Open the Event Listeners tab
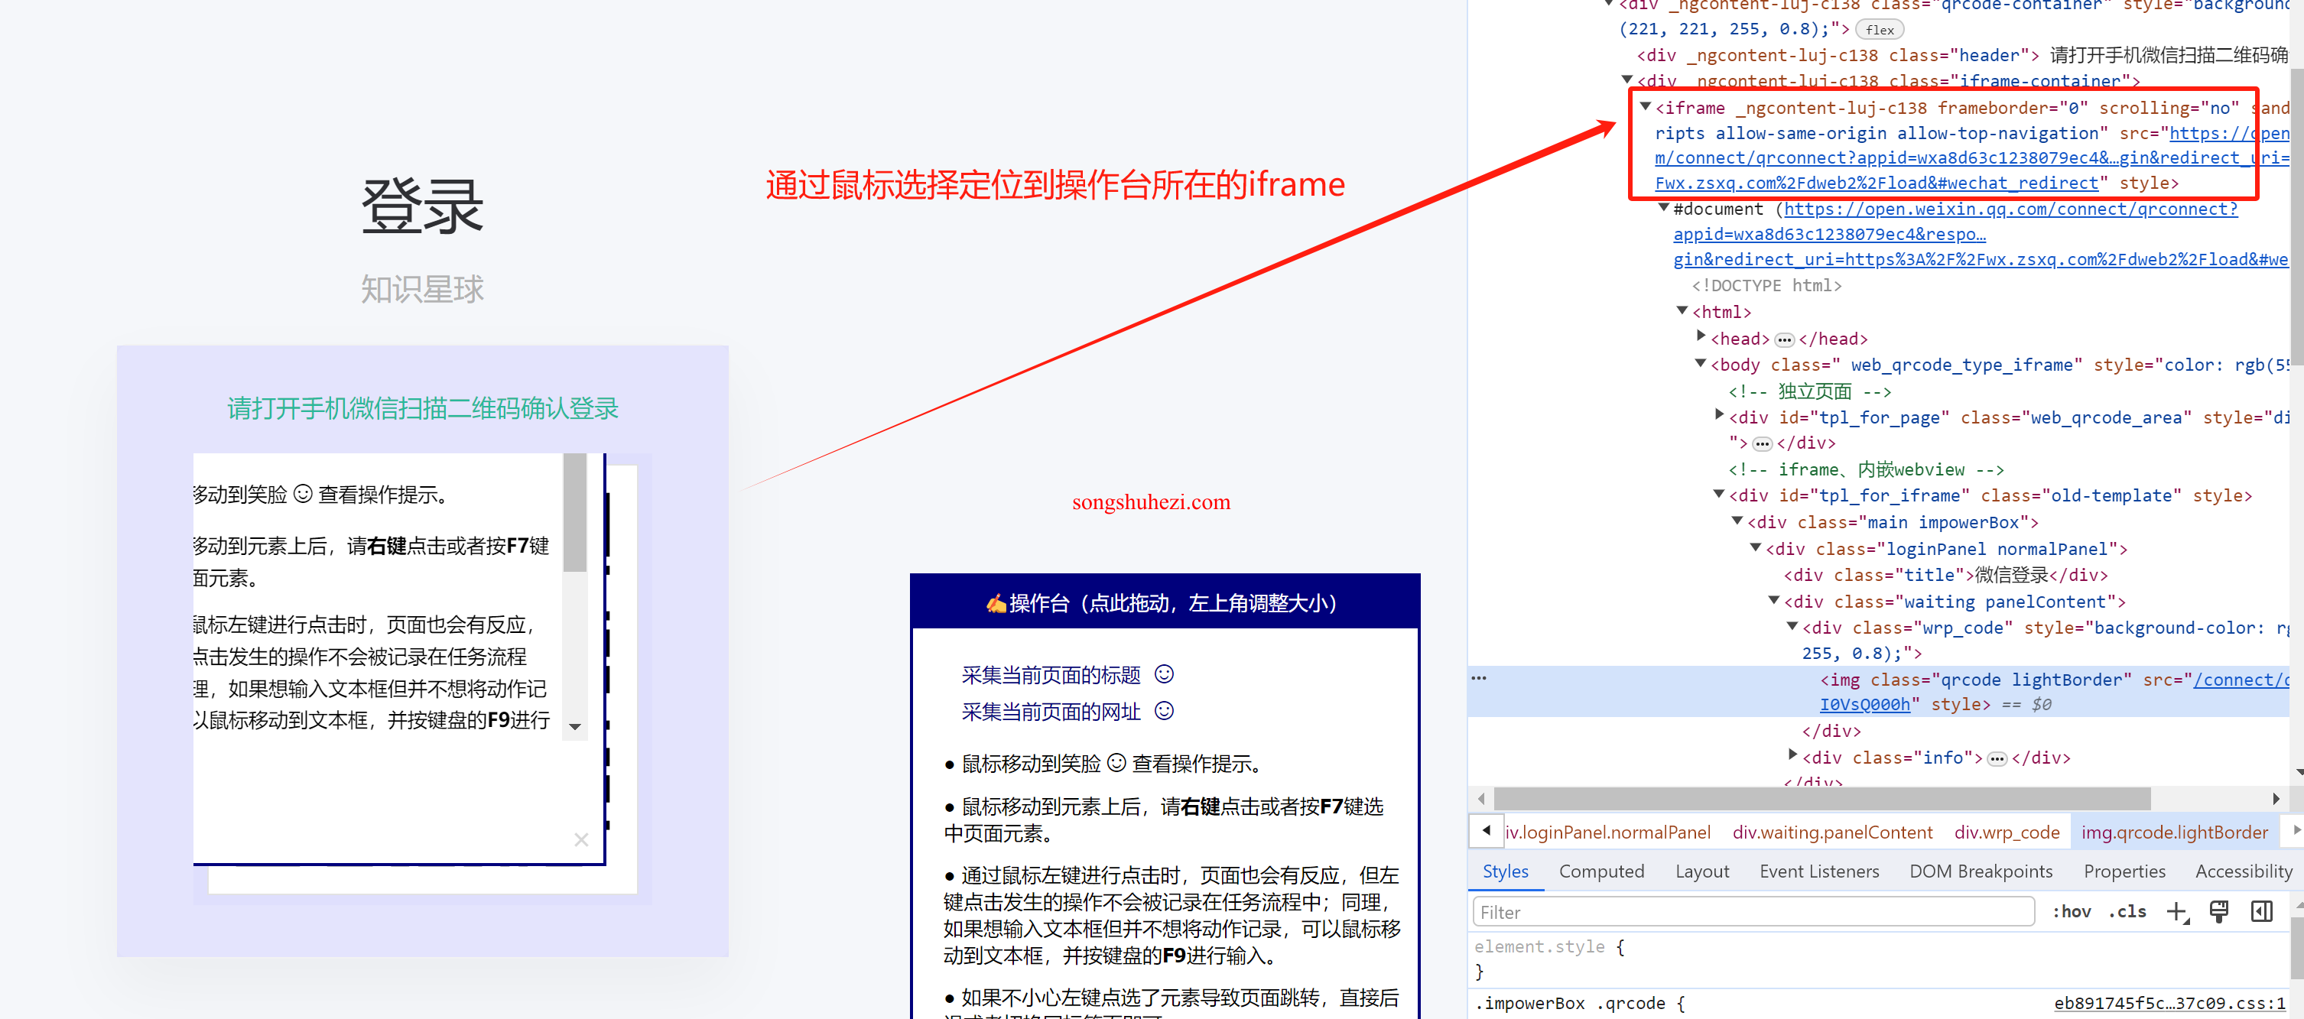 [1818, 871]
